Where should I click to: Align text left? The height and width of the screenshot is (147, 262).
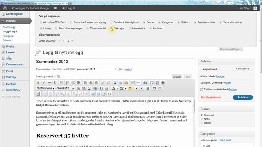pos(85,82)
